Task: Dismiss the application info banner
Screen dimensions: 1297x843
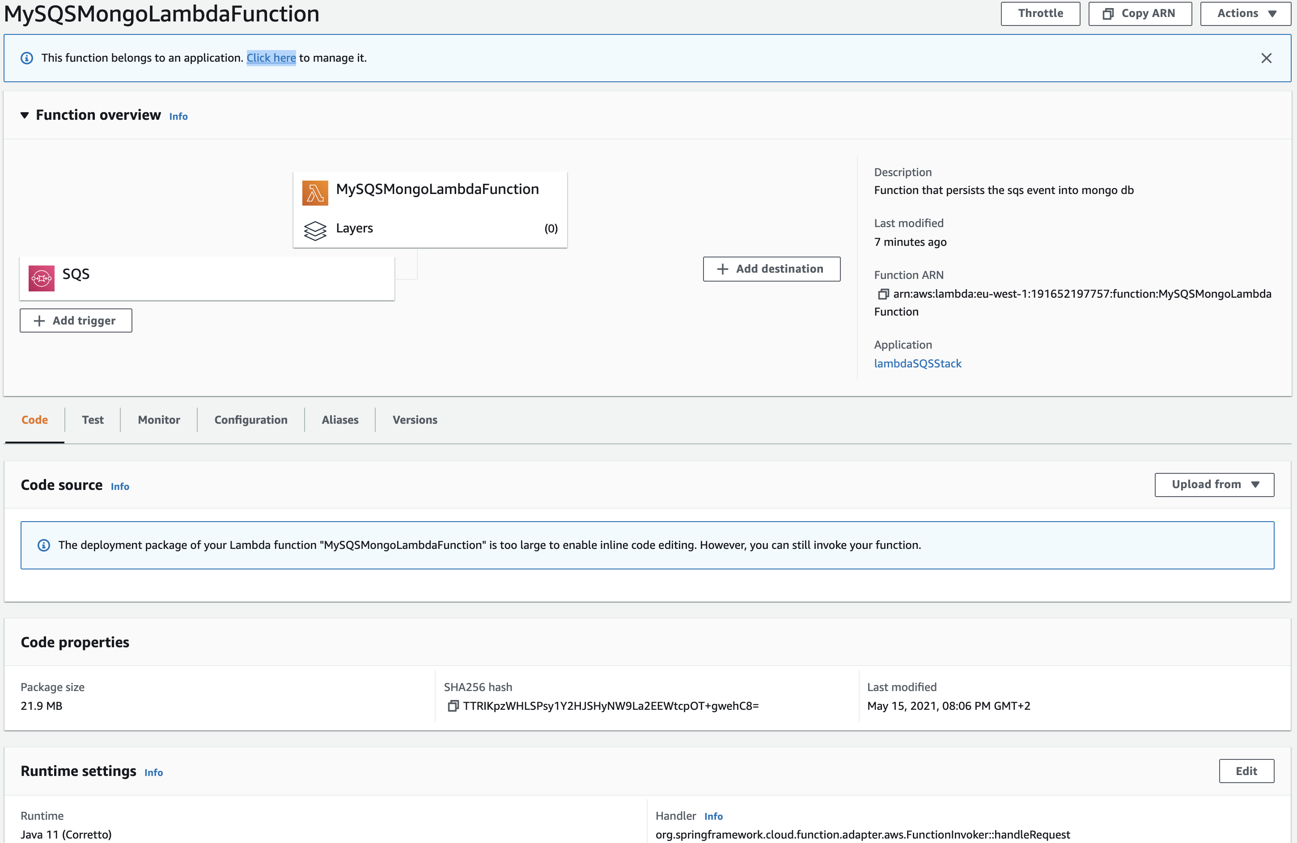Action: [1266, 58]
